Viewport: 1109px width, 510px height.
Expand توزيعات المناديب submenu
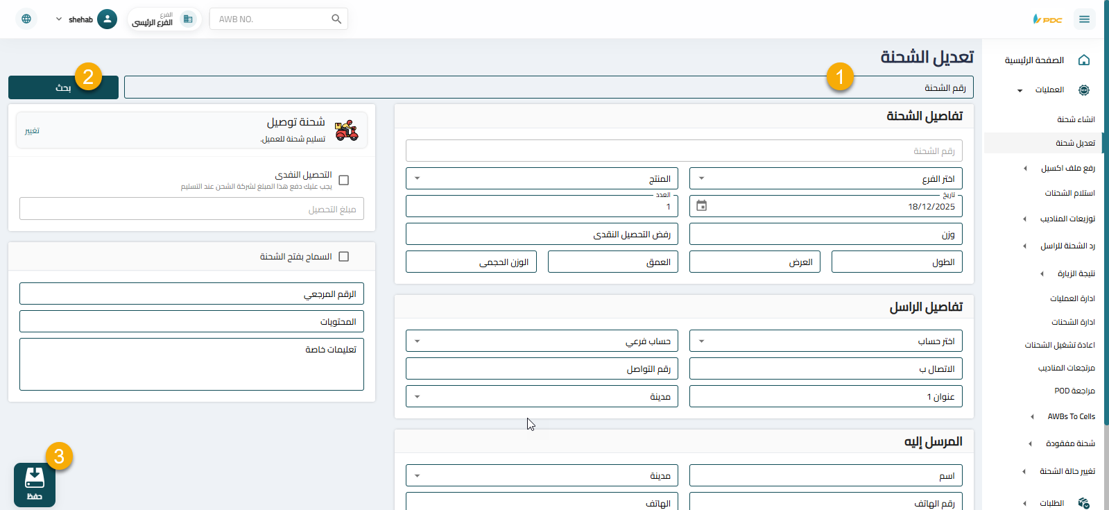click(x=1025, y=219)
